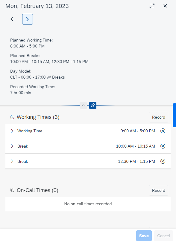Go to the next day arrow
Viewport: 176px width, 242px height.
[28, 19]
